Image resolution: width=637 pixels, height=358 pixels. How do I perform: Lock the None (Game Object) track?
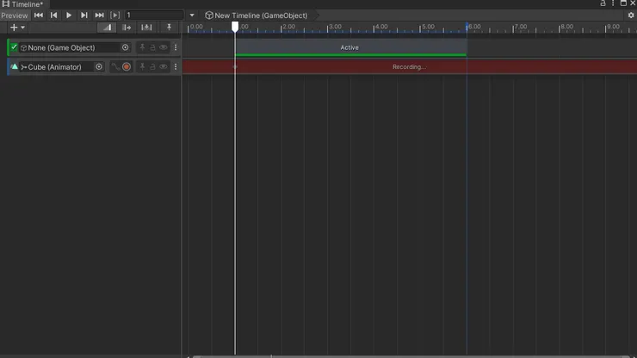point(152,47)
